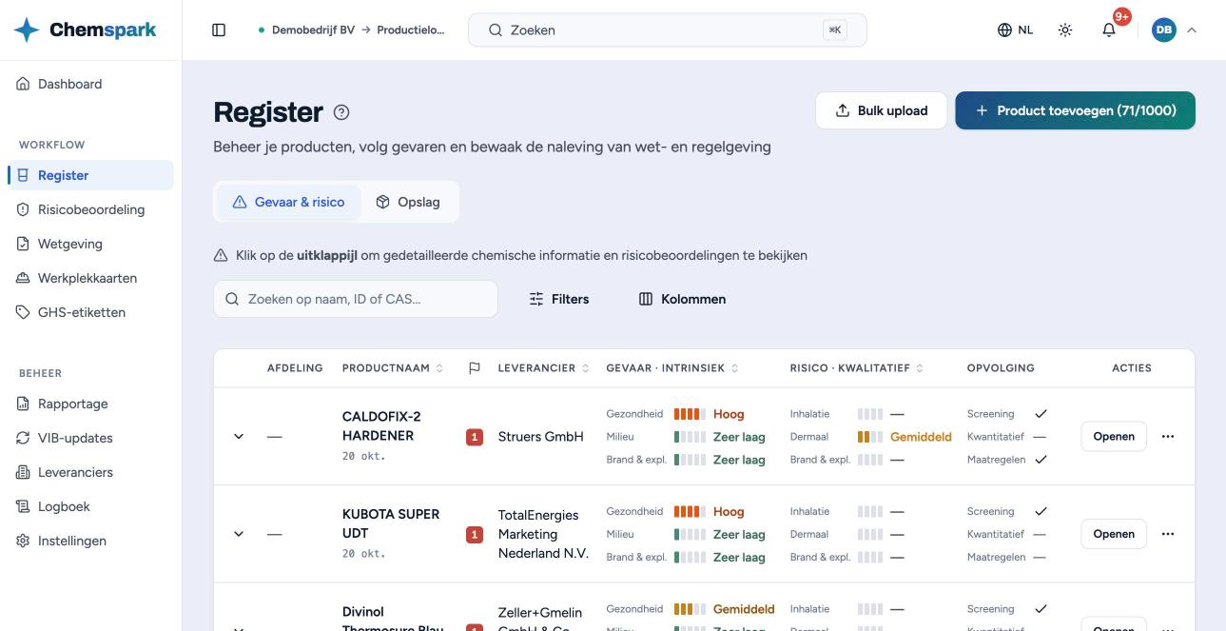Toggle light/dark theme sun icon

click(x=1065, y=30)
